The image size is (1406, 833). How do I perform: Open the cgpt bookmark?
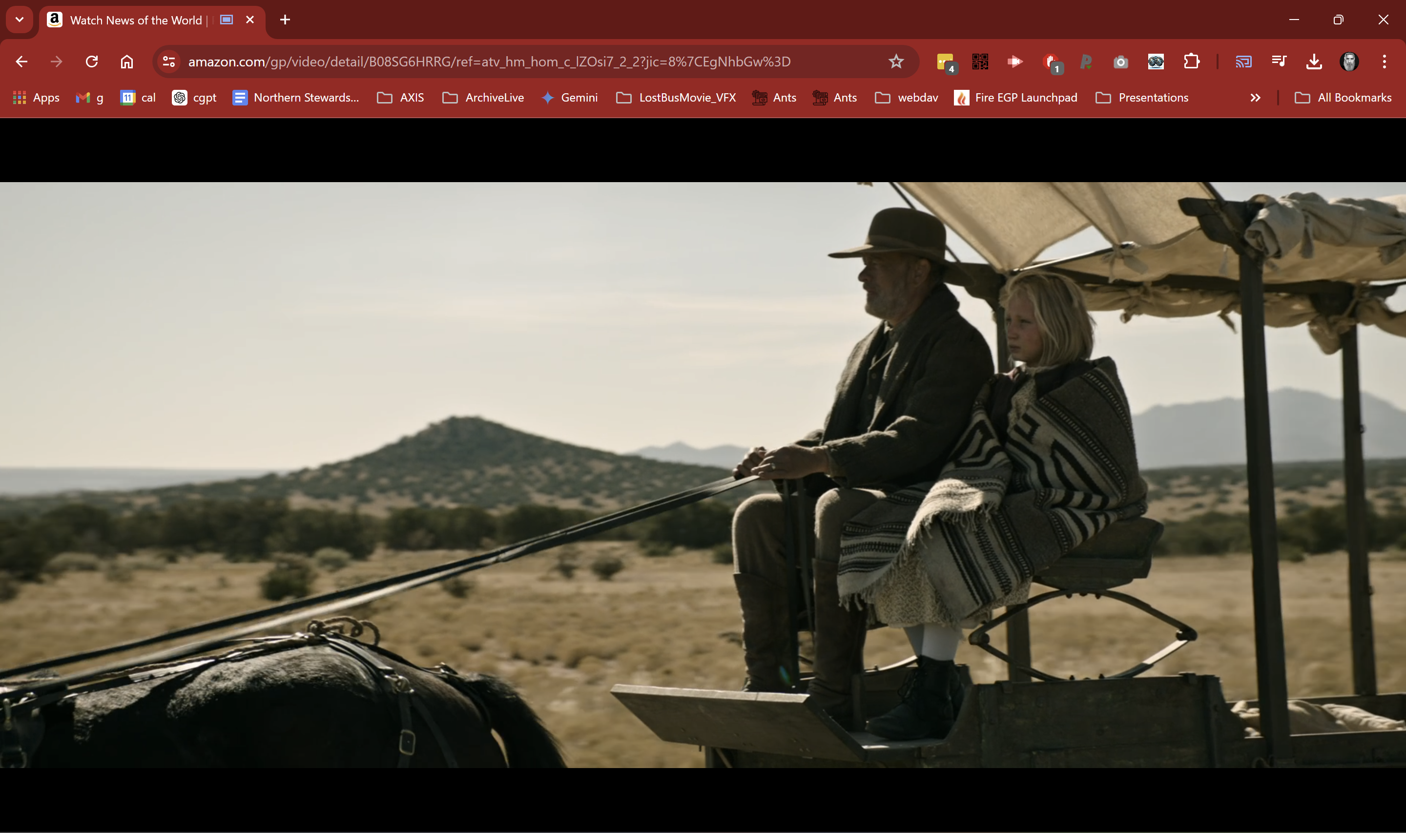[x=194, y=98]
